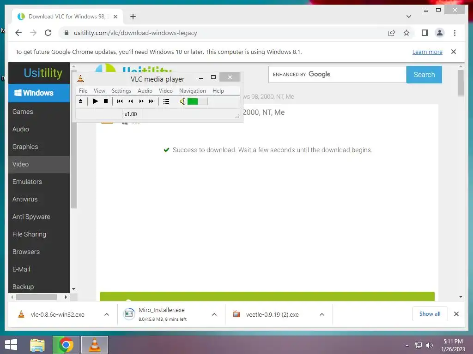This screenshot has width=473, height=354.
Task: Open VLC Navigation menu
Action: click(193, 91)
